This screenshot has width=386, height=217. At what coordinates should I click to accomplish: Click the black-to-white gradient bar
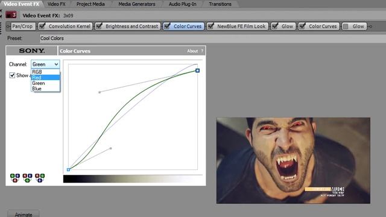(133, 179)
